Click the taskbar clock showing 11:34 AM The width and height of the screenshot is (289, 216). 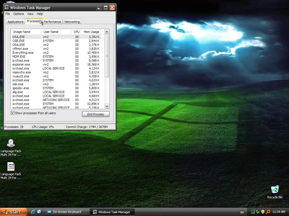tap(279, 212)
